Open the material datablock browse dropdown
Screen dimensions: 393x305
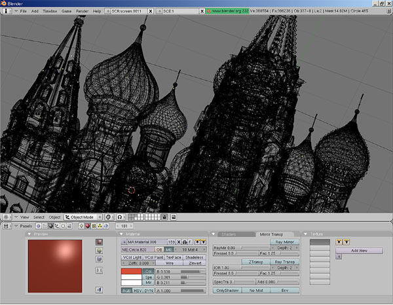coord(124,242)
